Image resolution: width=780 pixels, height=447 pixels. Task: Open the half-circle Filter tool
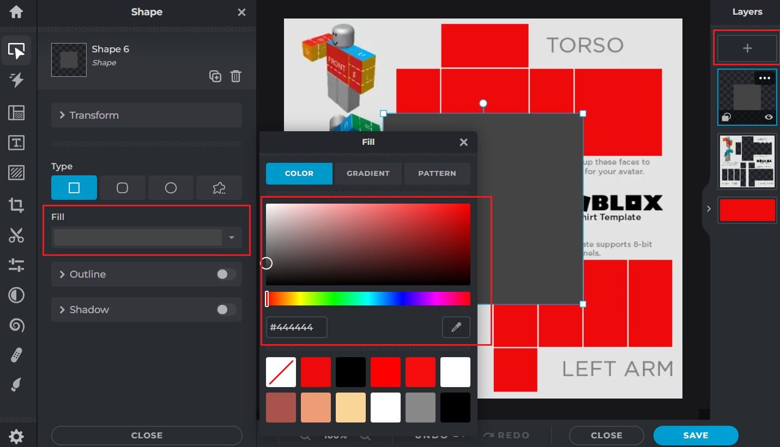point(16,296)
